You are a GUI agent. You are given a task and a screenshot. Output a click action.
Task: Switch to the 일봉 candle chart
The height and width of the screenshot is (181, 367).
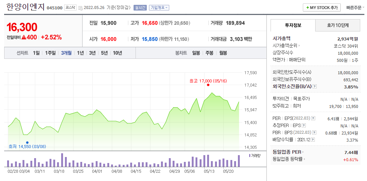[196, 53]
